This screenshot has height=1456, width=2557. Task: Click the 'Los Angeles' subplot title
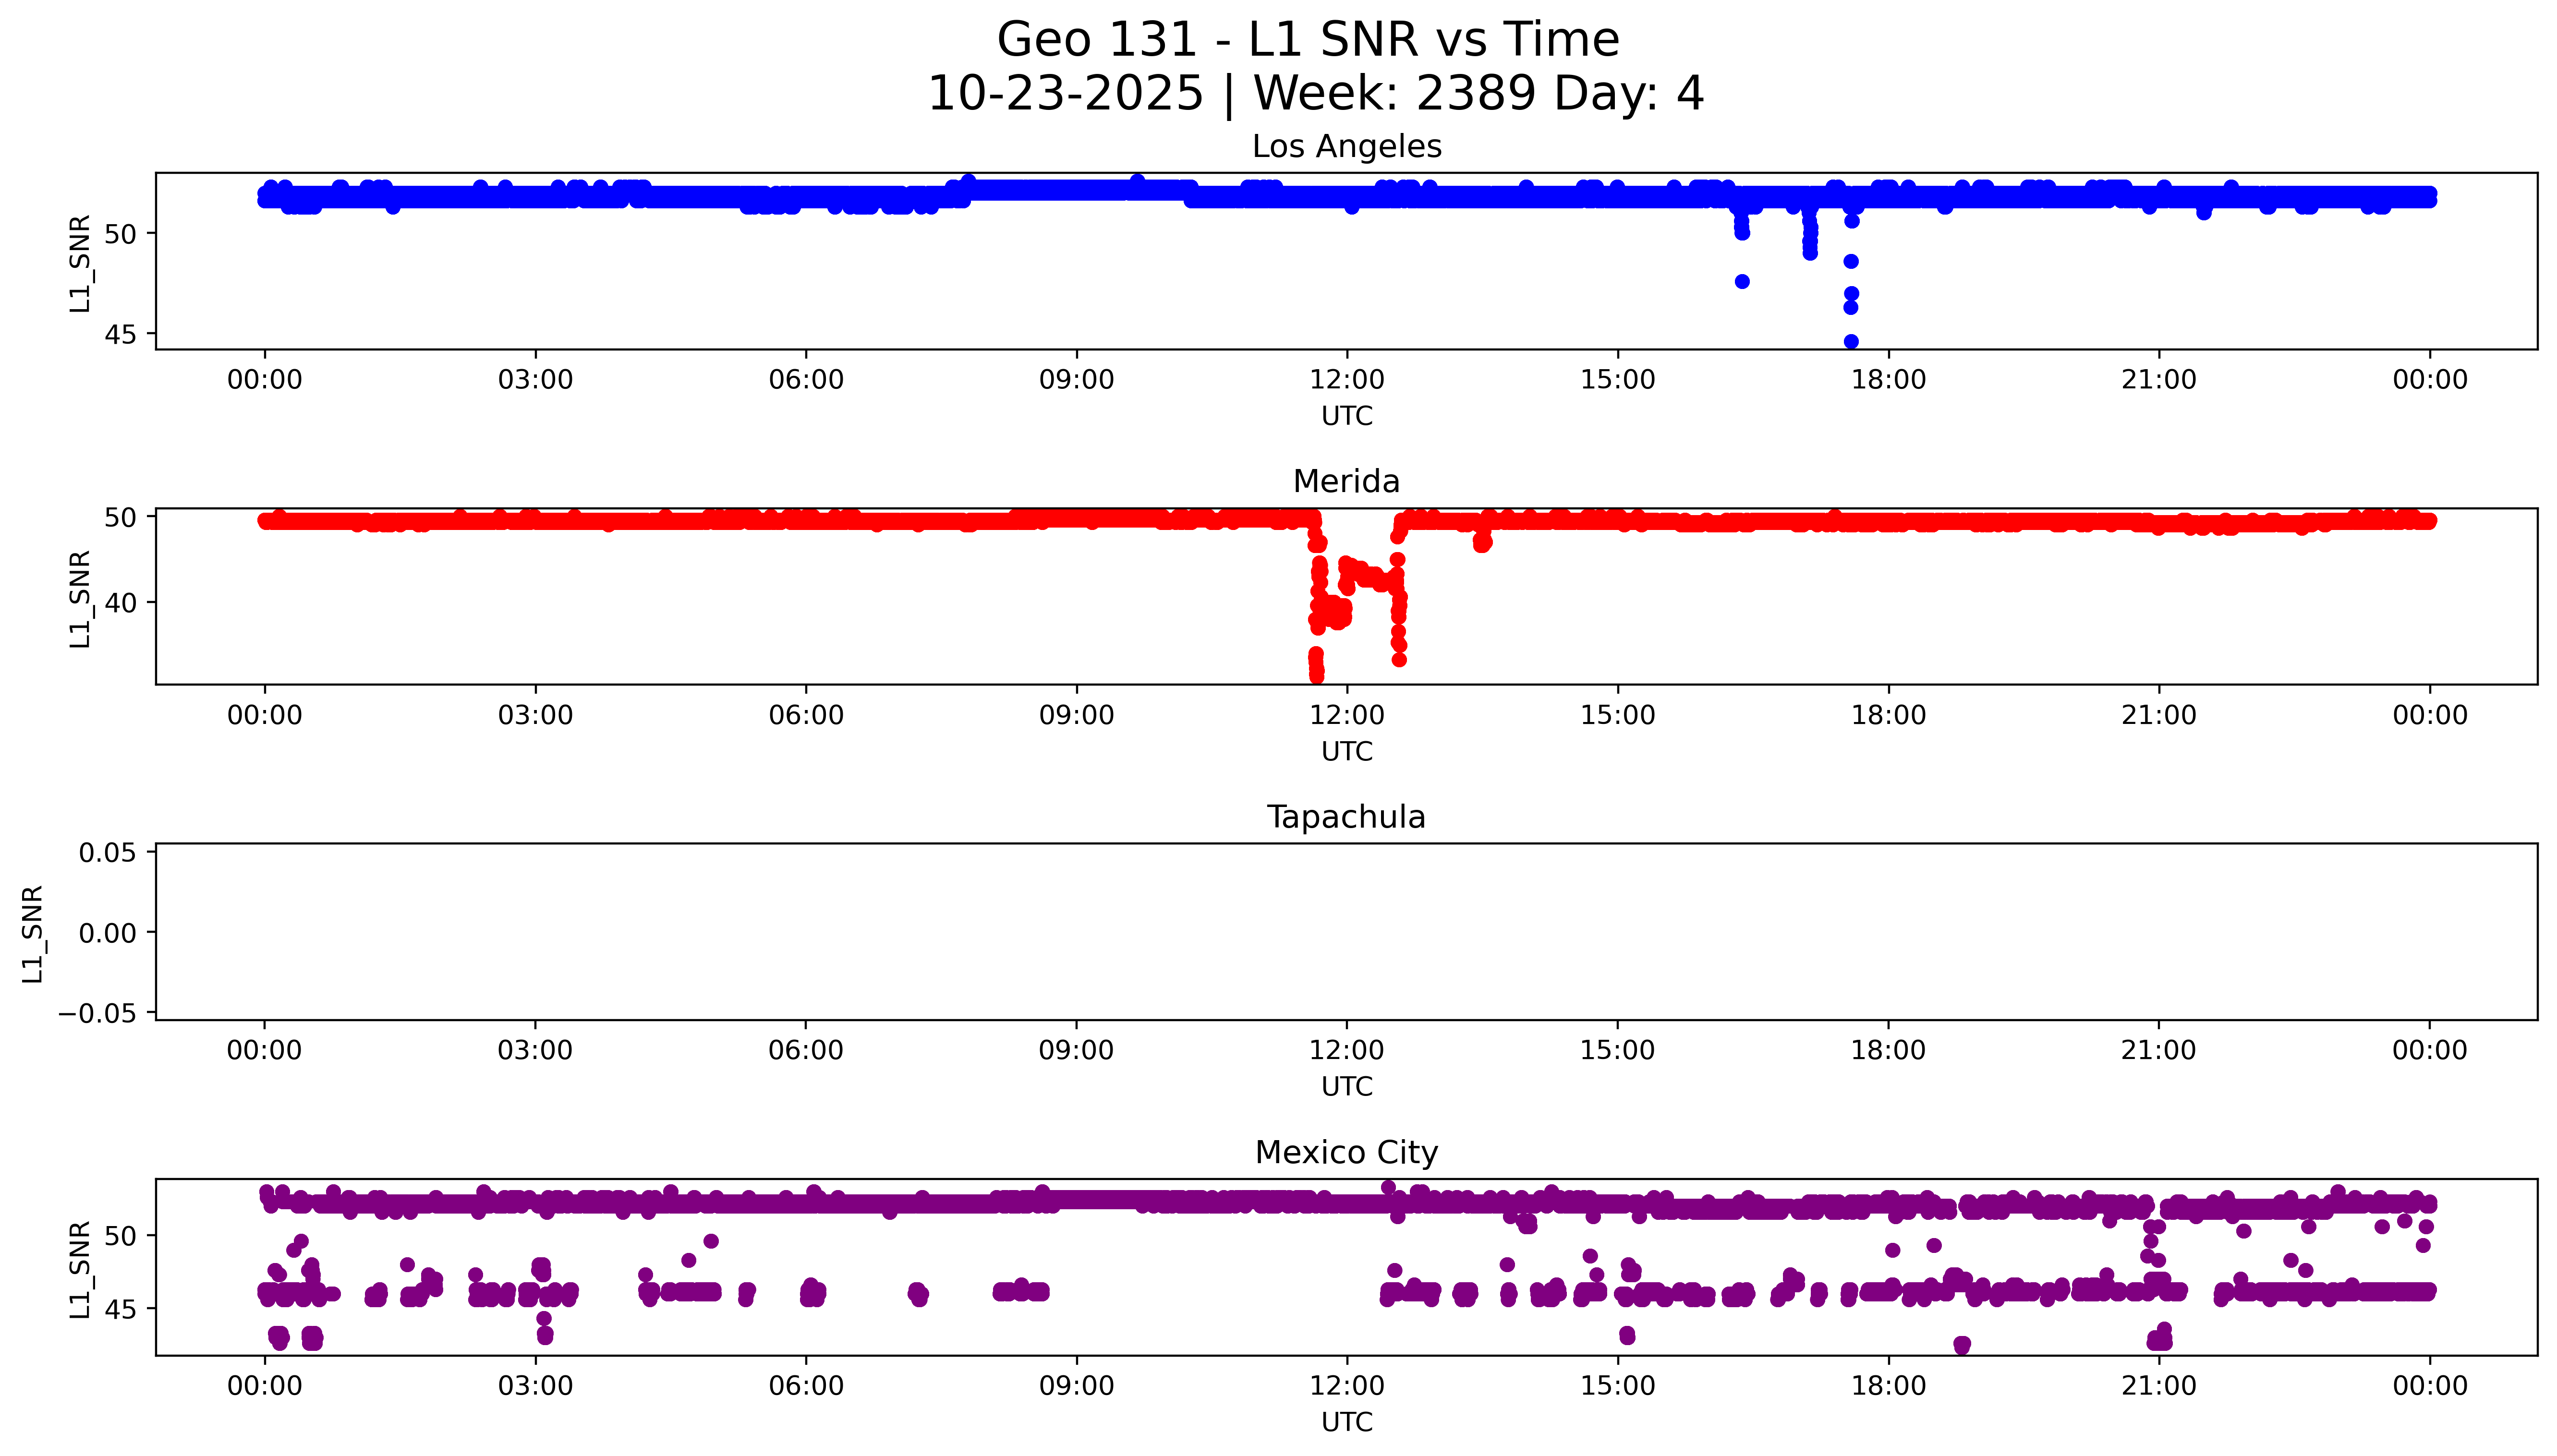pos(1346,146)
